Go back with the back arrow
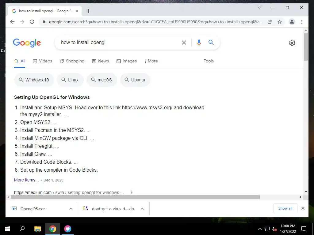The image size is (314, 235). click(12, 22)
